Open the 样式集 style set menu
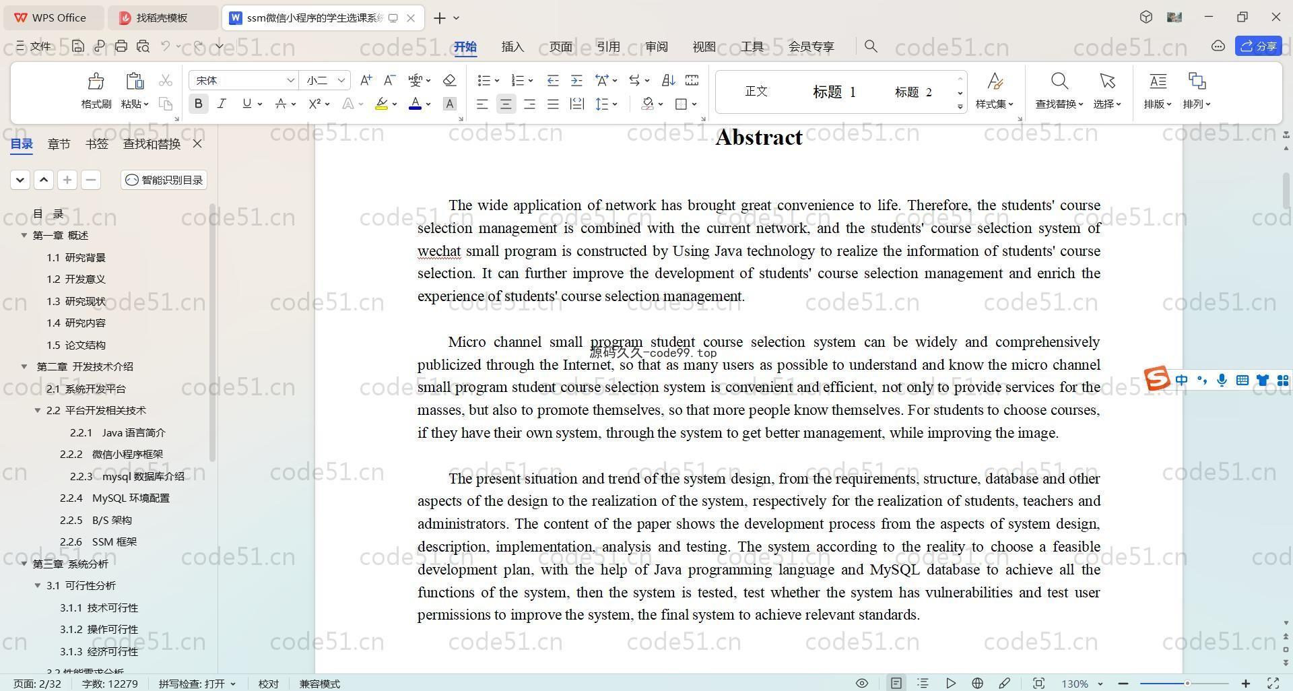The height and width of the screenshot is (691, 1293). tap(995, 91)
